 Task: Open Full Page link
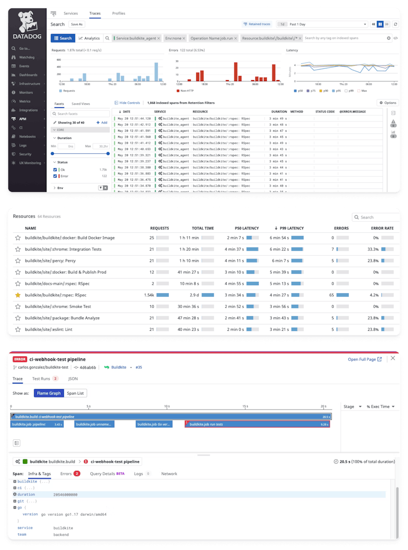click(x=365, y=359)
